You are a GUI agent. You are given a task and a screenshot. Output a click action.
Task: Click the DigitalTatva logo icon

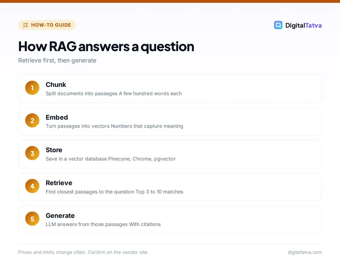278,25
